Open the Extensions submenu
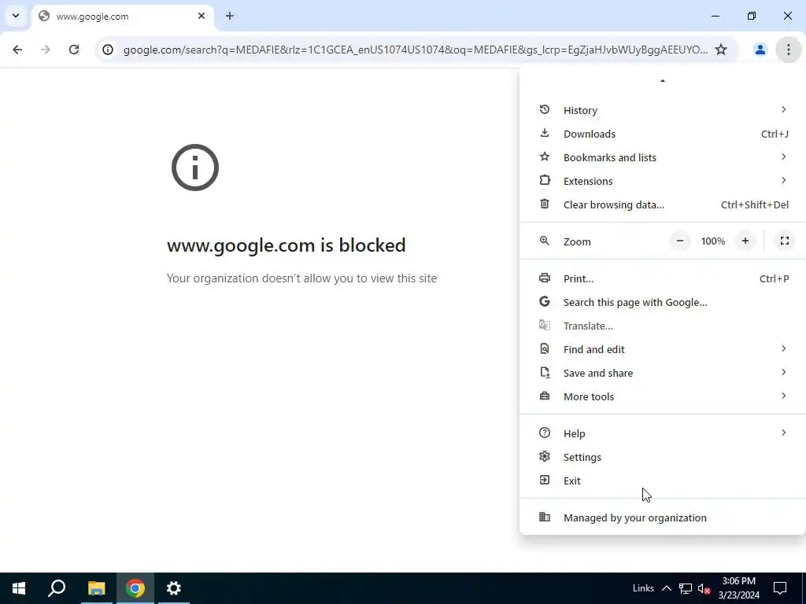The image size is (806, 604). 663,181
